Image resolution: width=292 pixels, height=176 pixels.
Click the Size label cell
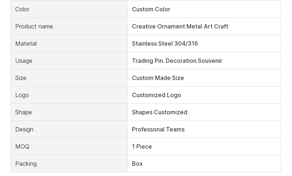pos(69,78)
